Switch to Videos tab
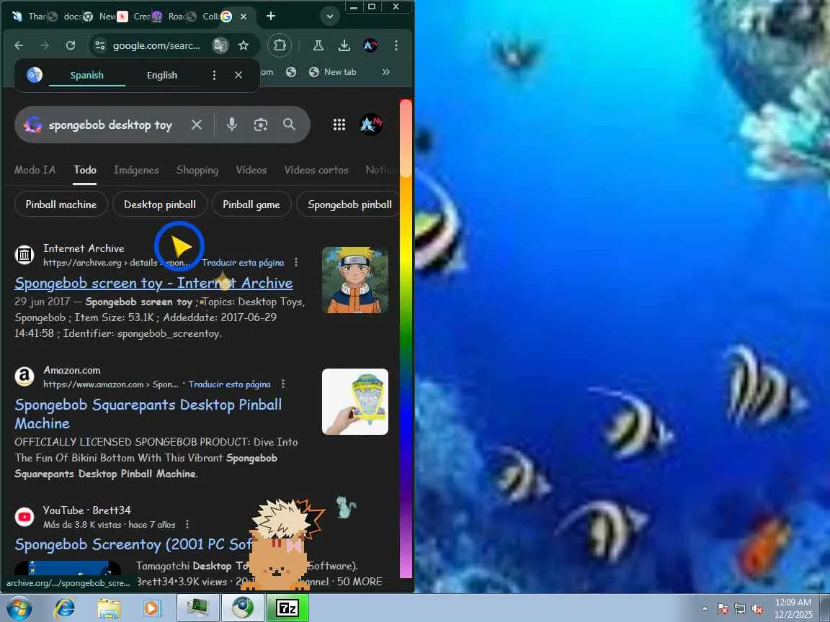The image size is (830, 622). [x=251, y=170]
